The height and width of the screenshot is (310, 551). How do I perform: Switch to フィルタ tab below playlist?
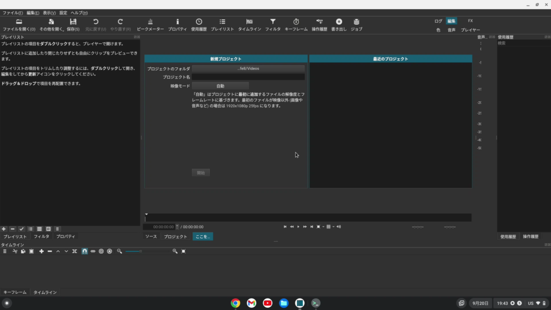click(x=41, y=237)
